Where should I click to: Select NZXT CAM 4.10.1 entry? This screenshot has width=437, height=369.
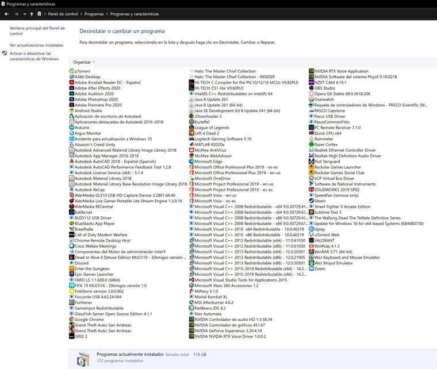point(328,82)
